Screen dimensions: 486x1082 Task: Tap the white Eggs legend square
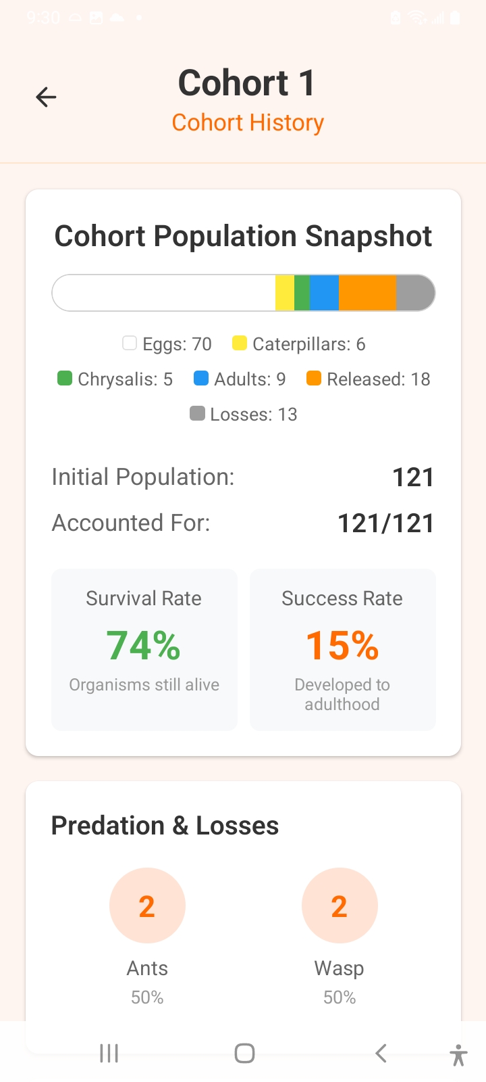[x=130, y=344]
